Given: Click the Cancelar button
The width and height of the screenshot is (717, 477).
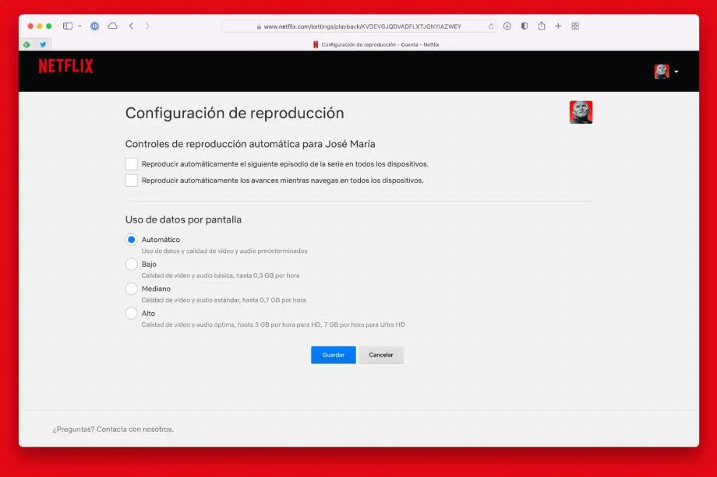Looking at the screenshot, I should click(381, 355).
